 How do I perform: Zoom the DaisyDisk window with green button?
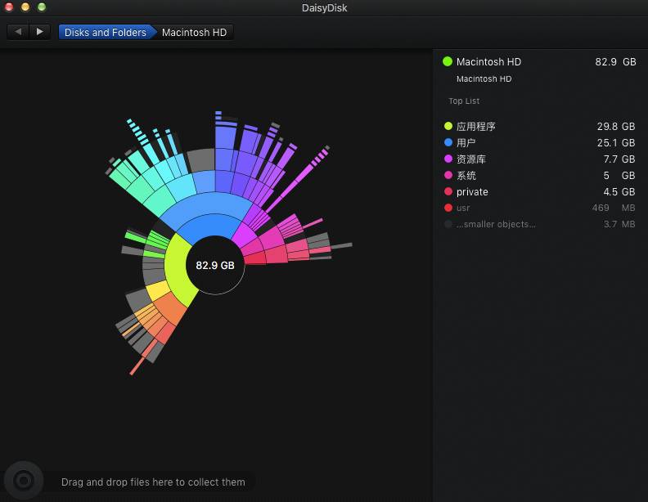(42, 7)
